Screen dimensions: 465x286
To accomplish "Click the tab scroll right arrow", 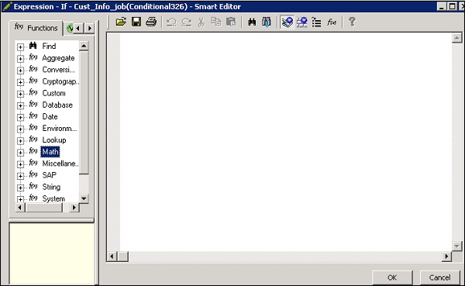I will click(90, 29).
